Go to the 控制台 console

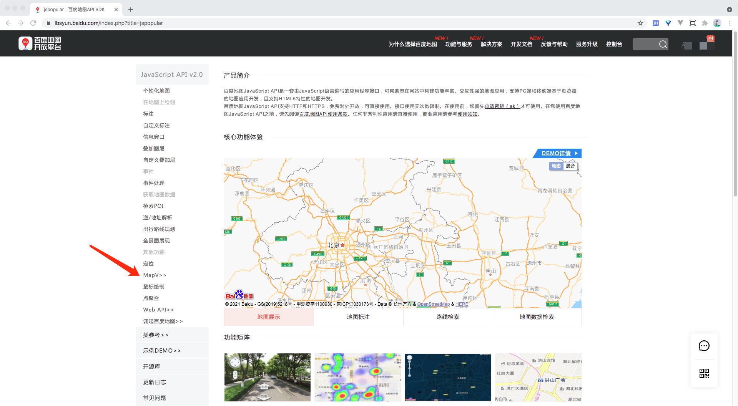(614, 44)
